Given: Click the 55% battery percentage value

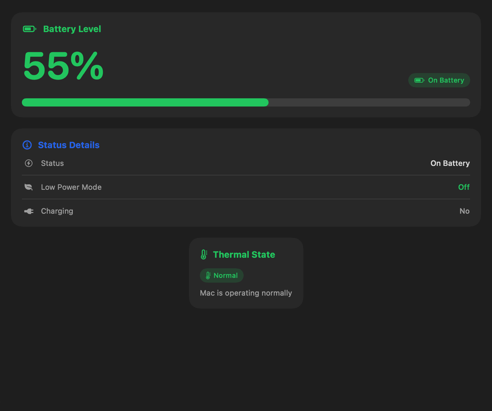Looking at the screenshot, I should [63, 66].
